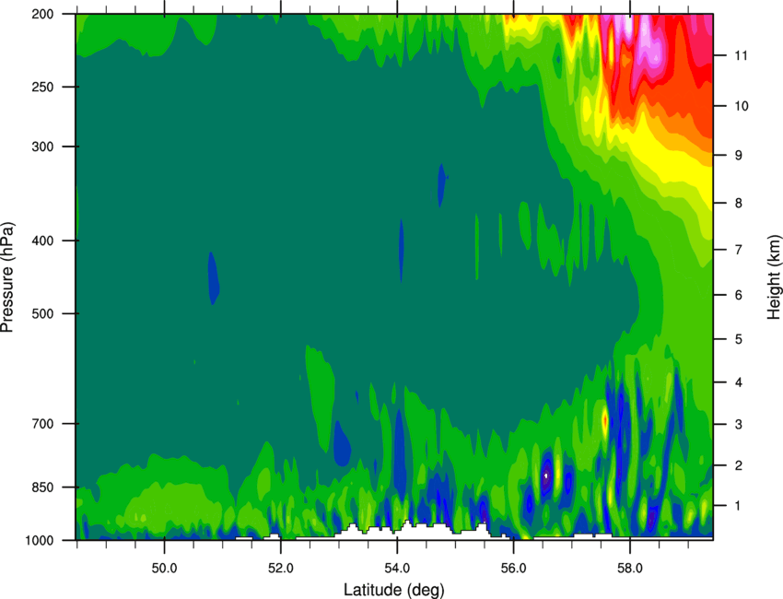This screenshot has height=599, width=783.
Task: Pick the 5 km height label
Action: (x=739, y=339)
